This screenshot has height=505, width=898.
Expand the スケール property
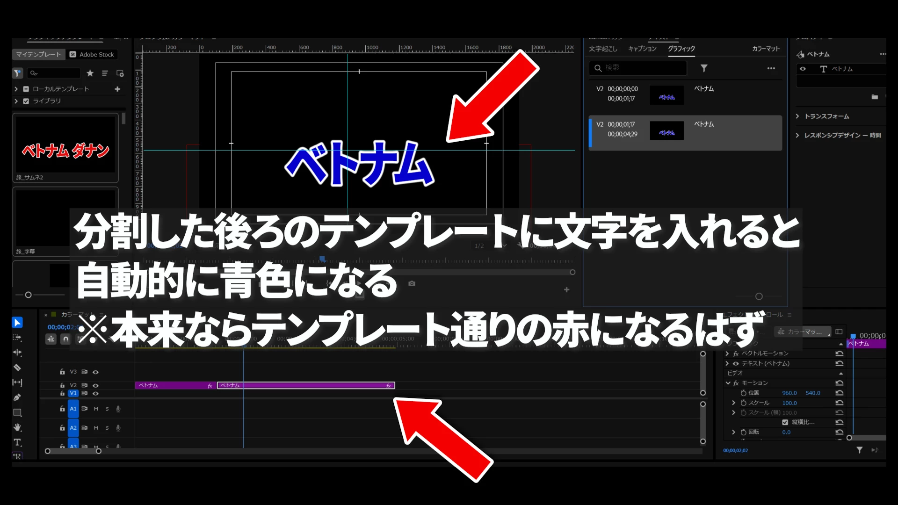tap(733, 403)
